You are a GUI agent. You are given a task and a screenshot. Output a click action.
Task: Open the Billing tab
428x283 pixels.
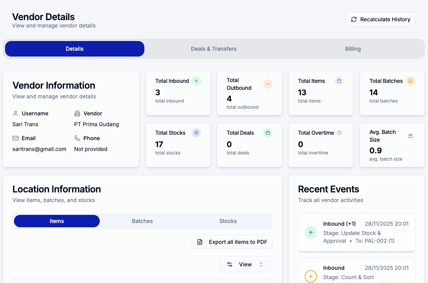(352, 48)
